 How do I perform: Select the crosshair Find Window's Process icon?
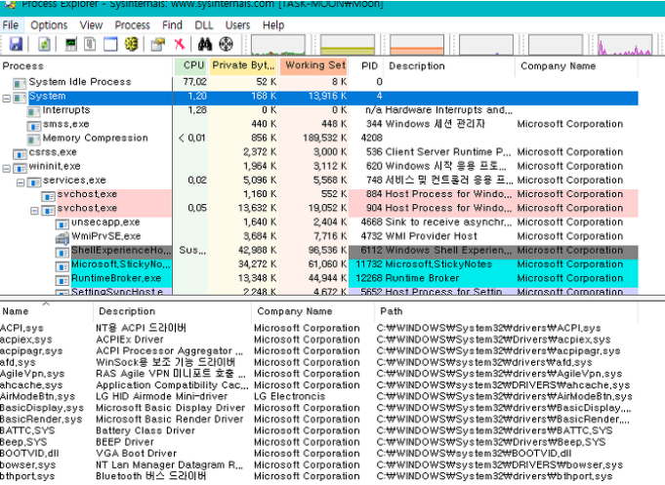[x=226, y=44]
